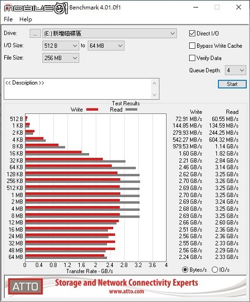
Task: Click the Mobile01 watermark logo in the title bar
Action: point(36,8)
